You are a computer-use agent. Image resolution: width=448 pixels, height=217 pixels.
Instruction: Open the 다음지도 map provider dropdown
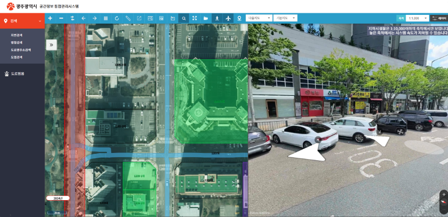(x=259, y=18)
